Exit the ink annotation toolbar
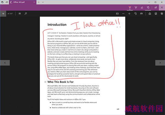 tap(162, 7)
